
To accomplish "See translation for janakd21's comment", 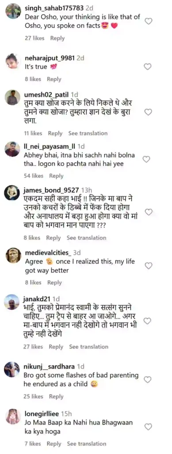I will [88, 347].
